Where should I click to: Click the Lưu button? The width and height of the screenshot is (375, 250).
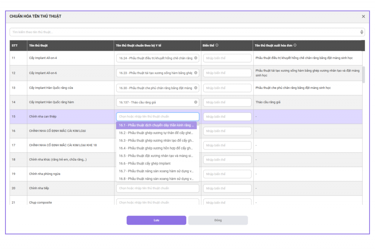pyautogui.click(x=156, y=220)
